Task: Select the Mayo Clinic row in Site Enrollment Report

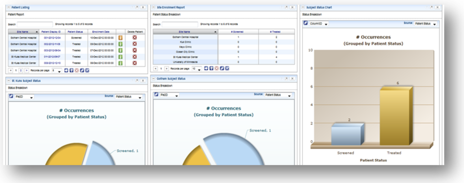Action: point(224,47)
